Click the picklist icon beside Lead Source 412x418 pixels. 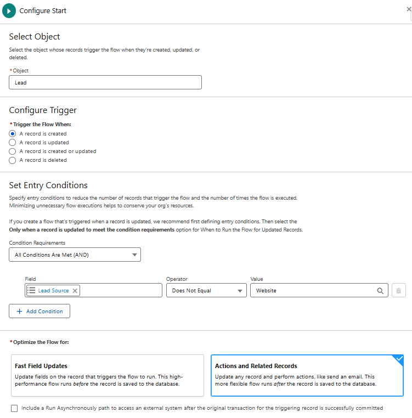point(32,291)
